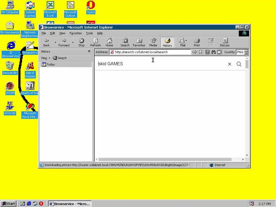
Task: Select Network Neighborhood desktop icon
Action: tap(30, 29)
